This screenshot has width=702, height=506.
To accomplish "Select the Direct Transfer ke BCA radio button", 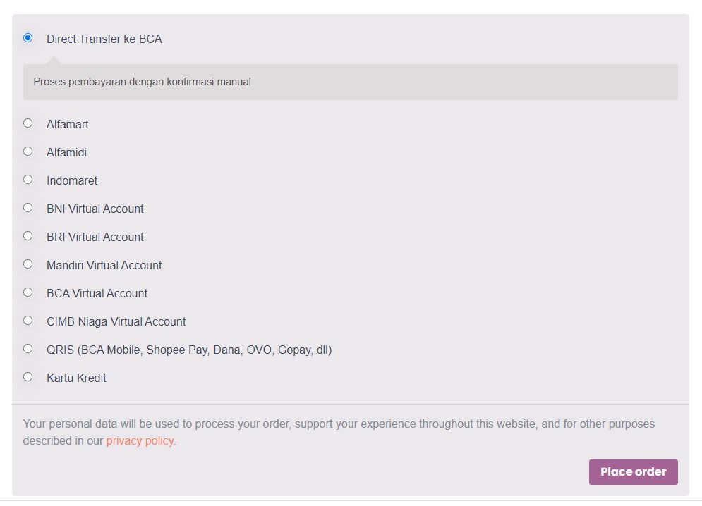I will (28, 38).
